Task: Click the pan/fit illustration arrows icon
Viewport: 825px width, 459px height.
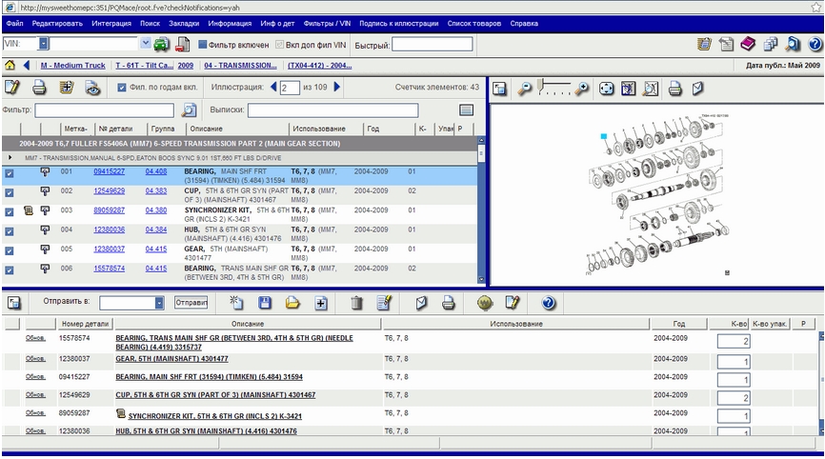Action: (x=606, y=89)
